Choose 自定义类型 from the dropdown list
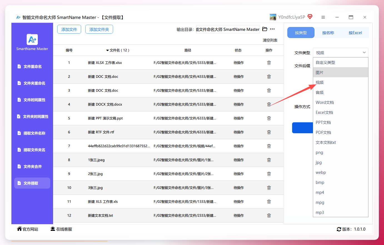Screen dimensions: 384x245 pos(341,62)
